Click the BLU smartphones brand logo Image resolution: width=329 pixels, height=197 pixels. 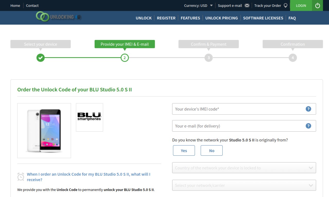89,117
